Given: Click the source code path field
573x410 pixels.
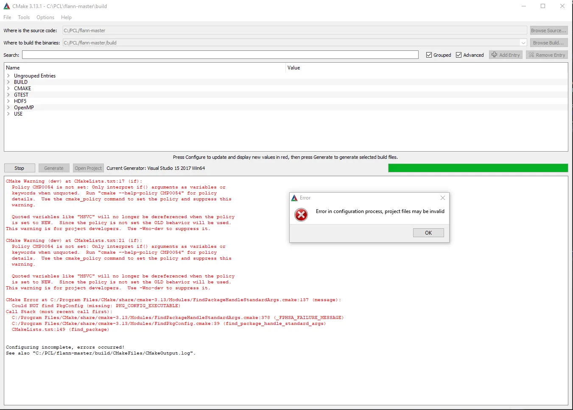Looking at the screenshot, I should click(x=295, y=30).
